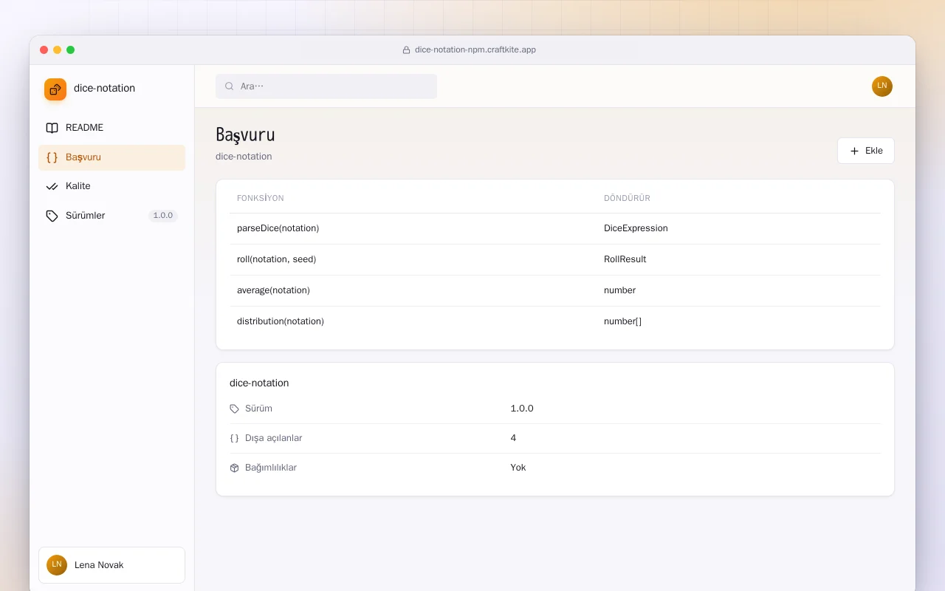Image resolution: width=945 pixels, height=591 pixels.
Task: Open the README section
Action: pyautogui.click(x=111, y=128)
